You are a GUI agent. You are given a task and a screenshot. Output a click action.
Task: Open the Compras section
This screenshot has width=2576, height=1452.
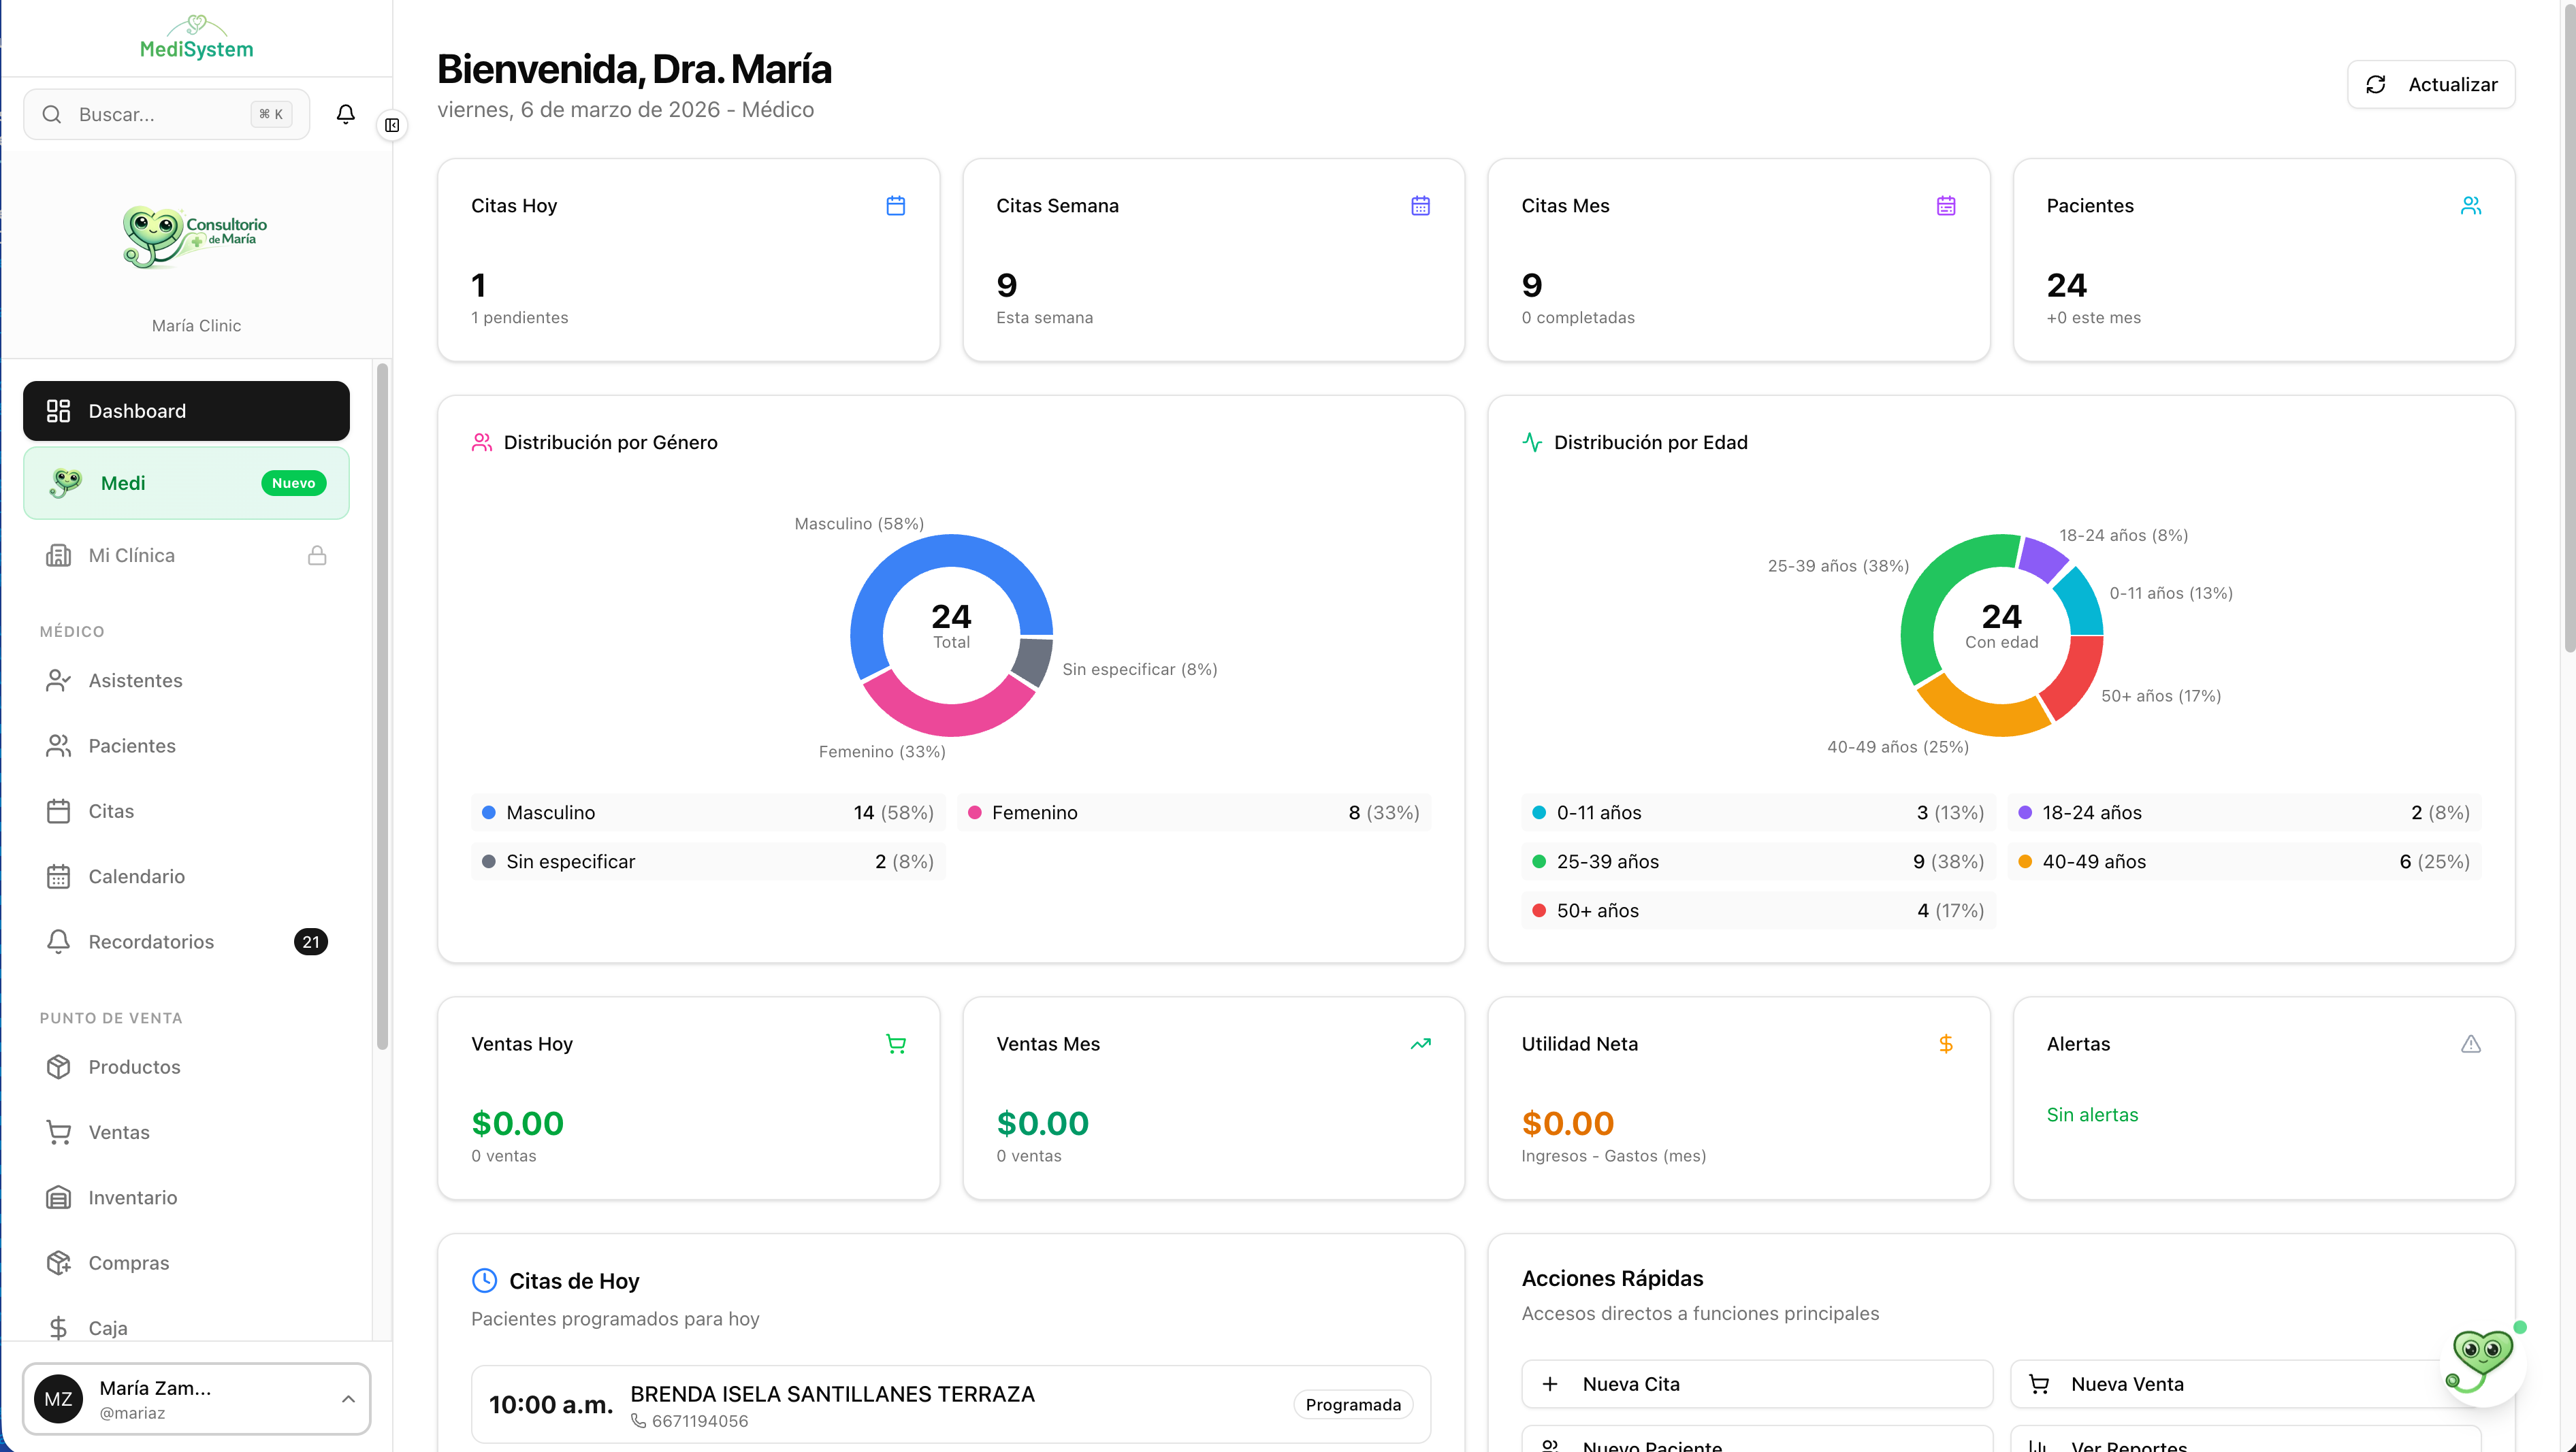pyautogui.click(x=186, y=1263)
